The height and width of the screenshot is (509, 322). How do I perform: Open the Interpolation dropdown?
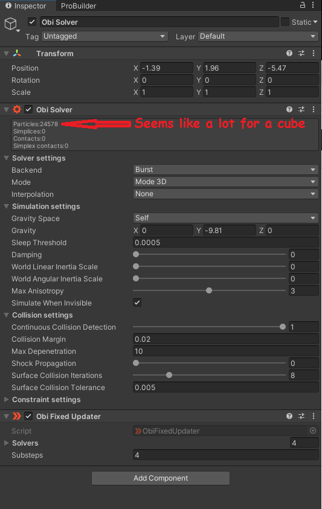[x=225, y=194]
